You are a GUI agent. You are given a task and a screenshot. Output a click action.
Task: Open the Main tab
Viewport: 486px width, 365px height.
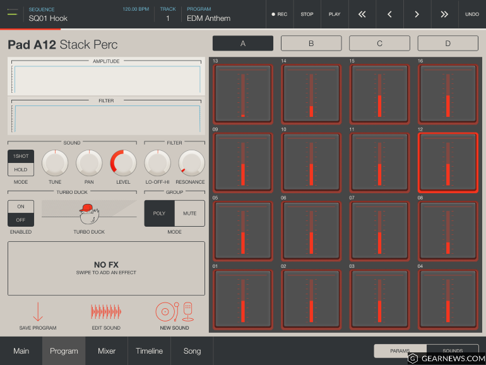21,351
